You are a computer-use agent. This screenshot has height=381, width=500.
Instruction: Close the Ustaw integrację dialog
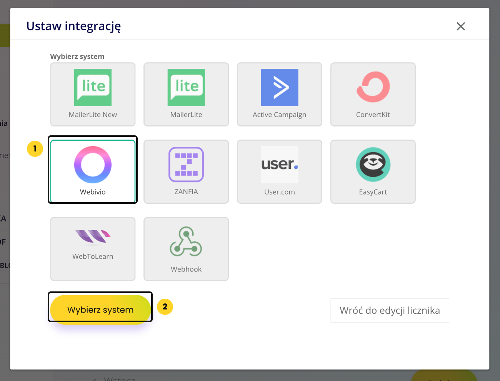click(461, 26)
